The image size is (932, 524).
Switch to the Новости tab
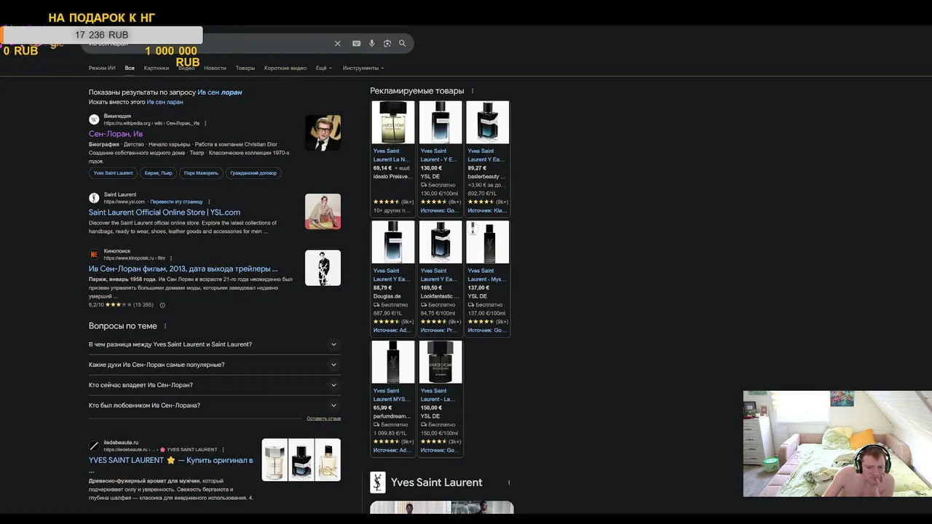tap(215, 68)
